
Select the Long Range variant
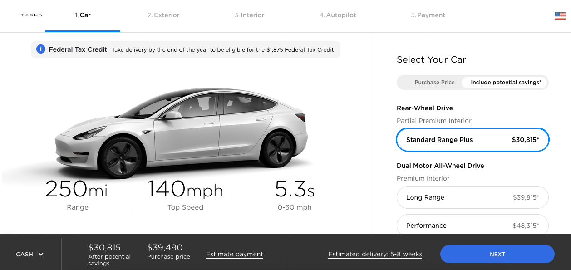tap(473, 197)
